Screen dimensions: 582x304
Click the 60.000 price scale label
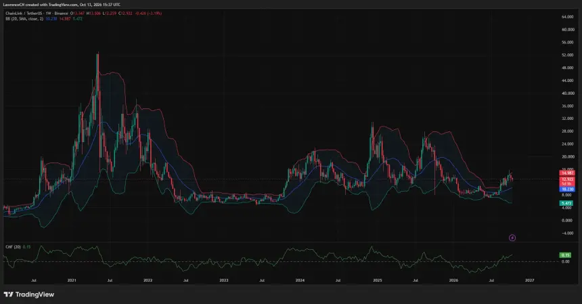click(x=568, y=29)
